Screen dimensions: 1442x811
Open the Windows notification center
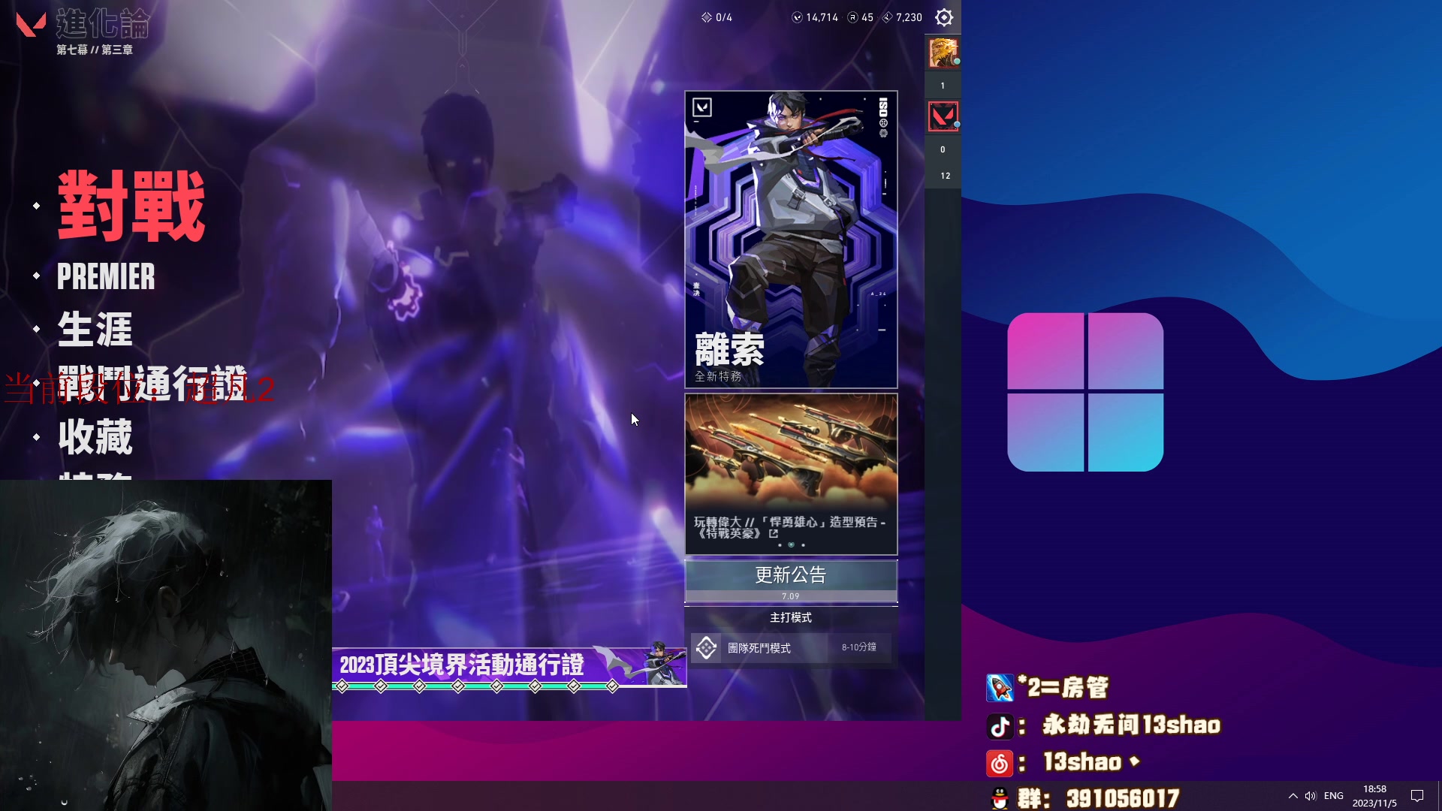1417,796
